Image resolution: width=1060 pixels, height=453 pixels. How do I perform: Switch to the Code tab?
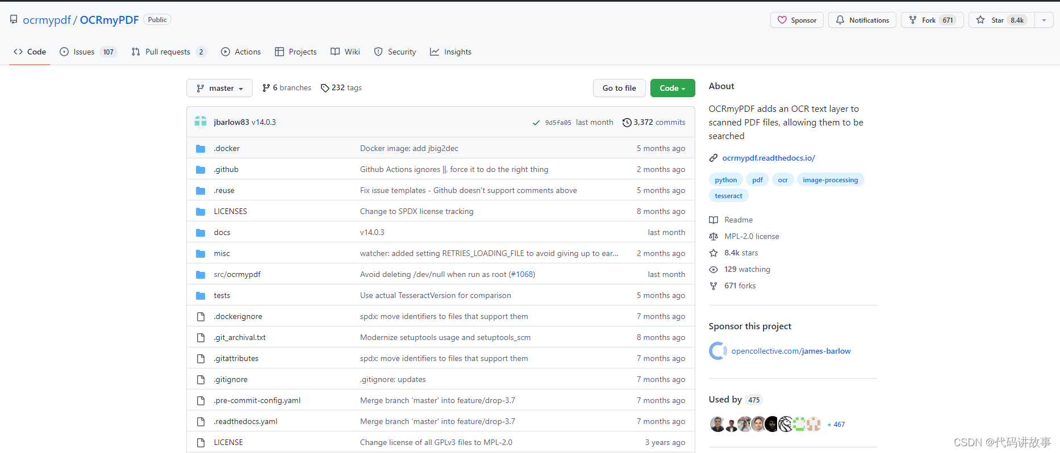click(30, 52)
